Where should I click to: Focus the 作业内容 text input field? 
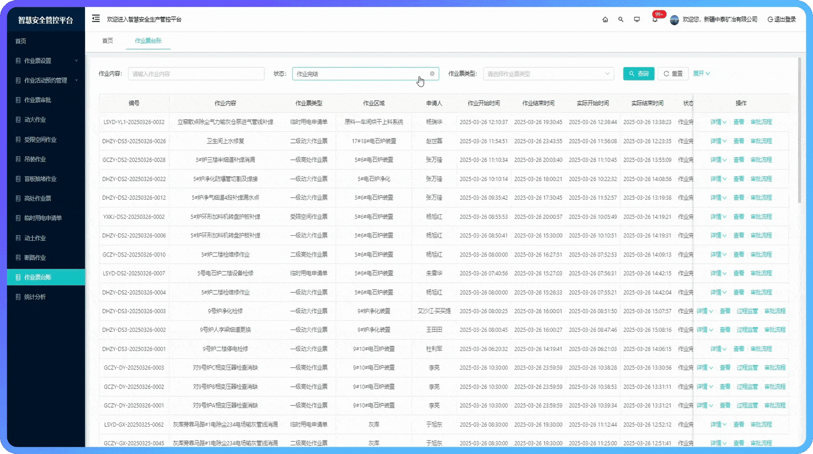pyautogui.click(x=196, y=74)
